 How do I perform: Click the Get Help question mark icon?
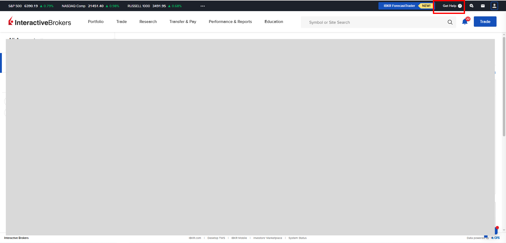pos(460,6)
